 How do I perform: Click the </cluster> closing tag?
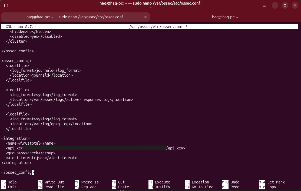tap(16, 41)
